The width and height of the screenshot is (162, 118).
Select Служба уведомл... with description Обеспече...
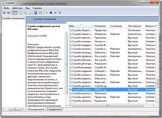82,79
